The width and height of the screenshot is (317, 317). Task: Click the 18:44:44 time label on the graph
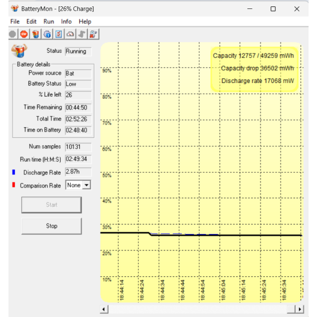(182, 290)
